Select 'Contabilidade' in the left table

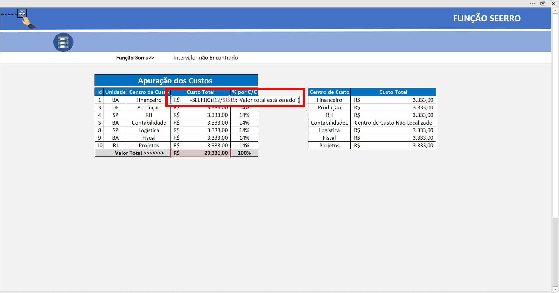click(149, 123)
